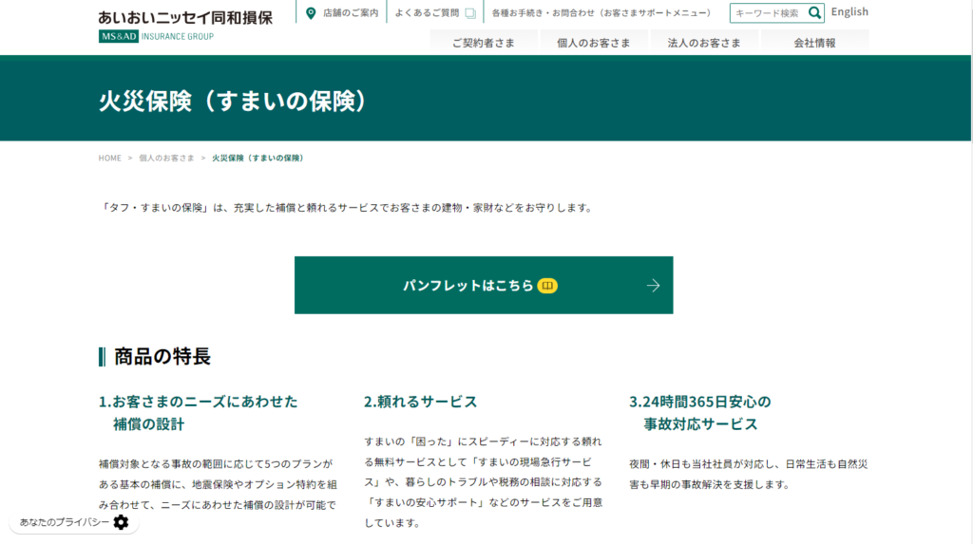Open あなたのプライバシー settings button

pyautogui.click(x=74, y=522)
